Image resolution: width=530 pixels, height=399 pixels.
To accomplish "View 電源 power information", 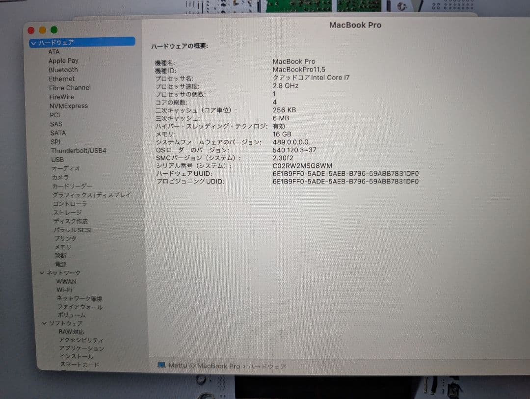I will coord(62,264).
